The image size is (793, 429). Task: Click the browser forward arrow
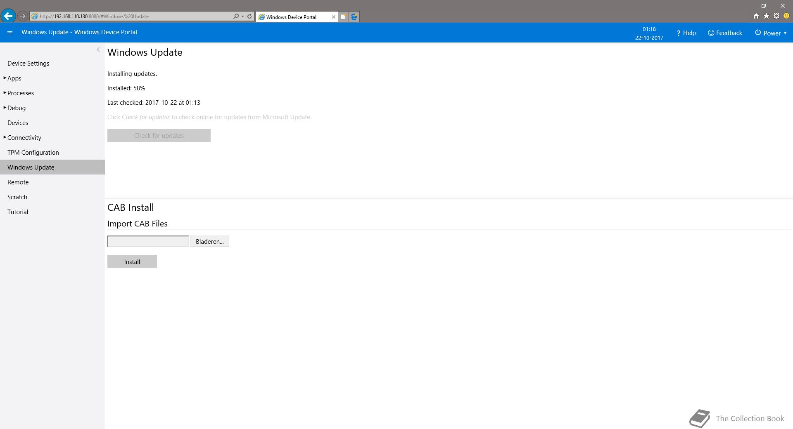[23, 16]
